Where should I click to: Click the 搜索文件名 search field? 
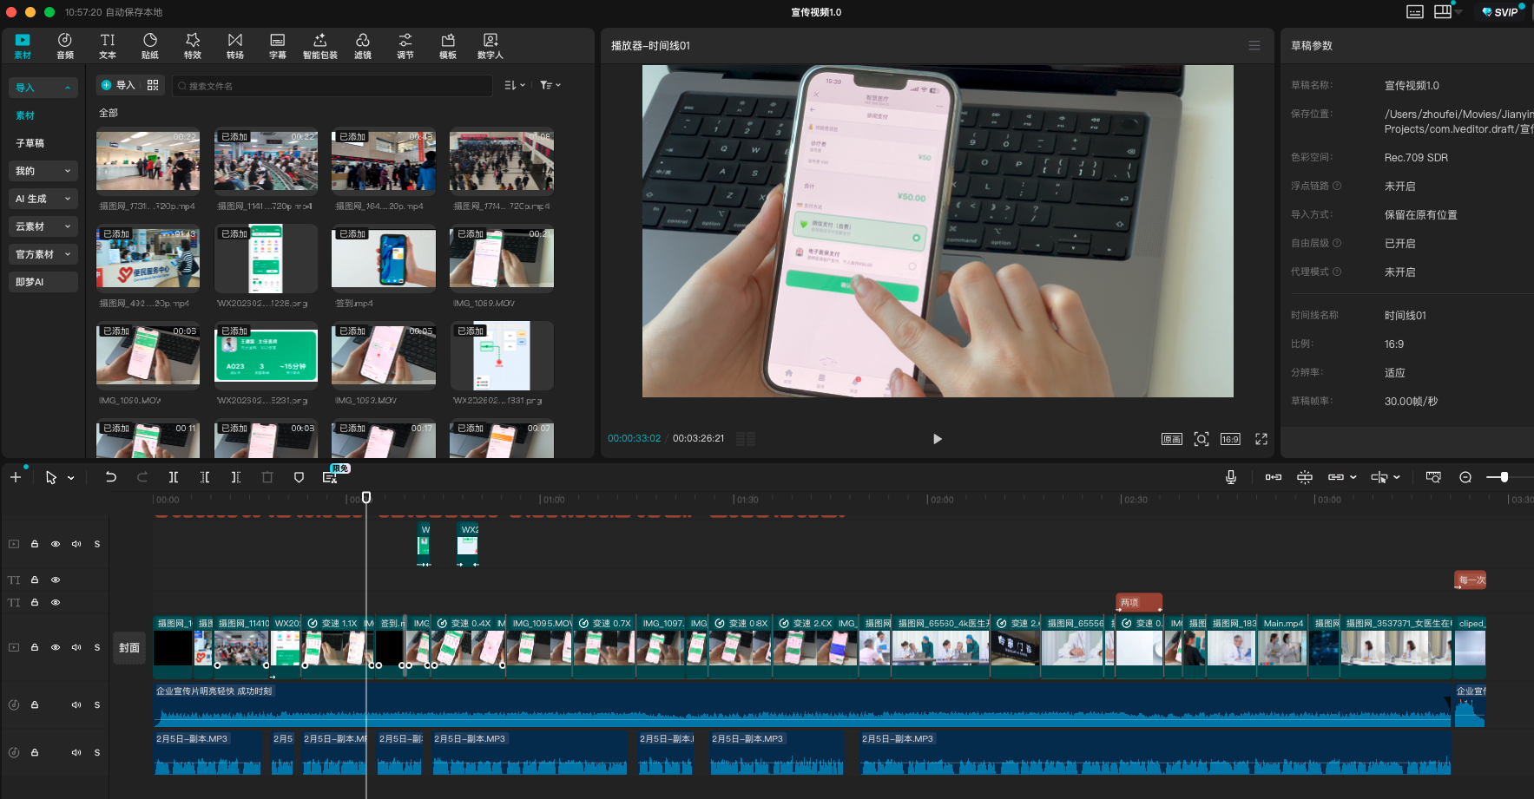click(334, 86)
